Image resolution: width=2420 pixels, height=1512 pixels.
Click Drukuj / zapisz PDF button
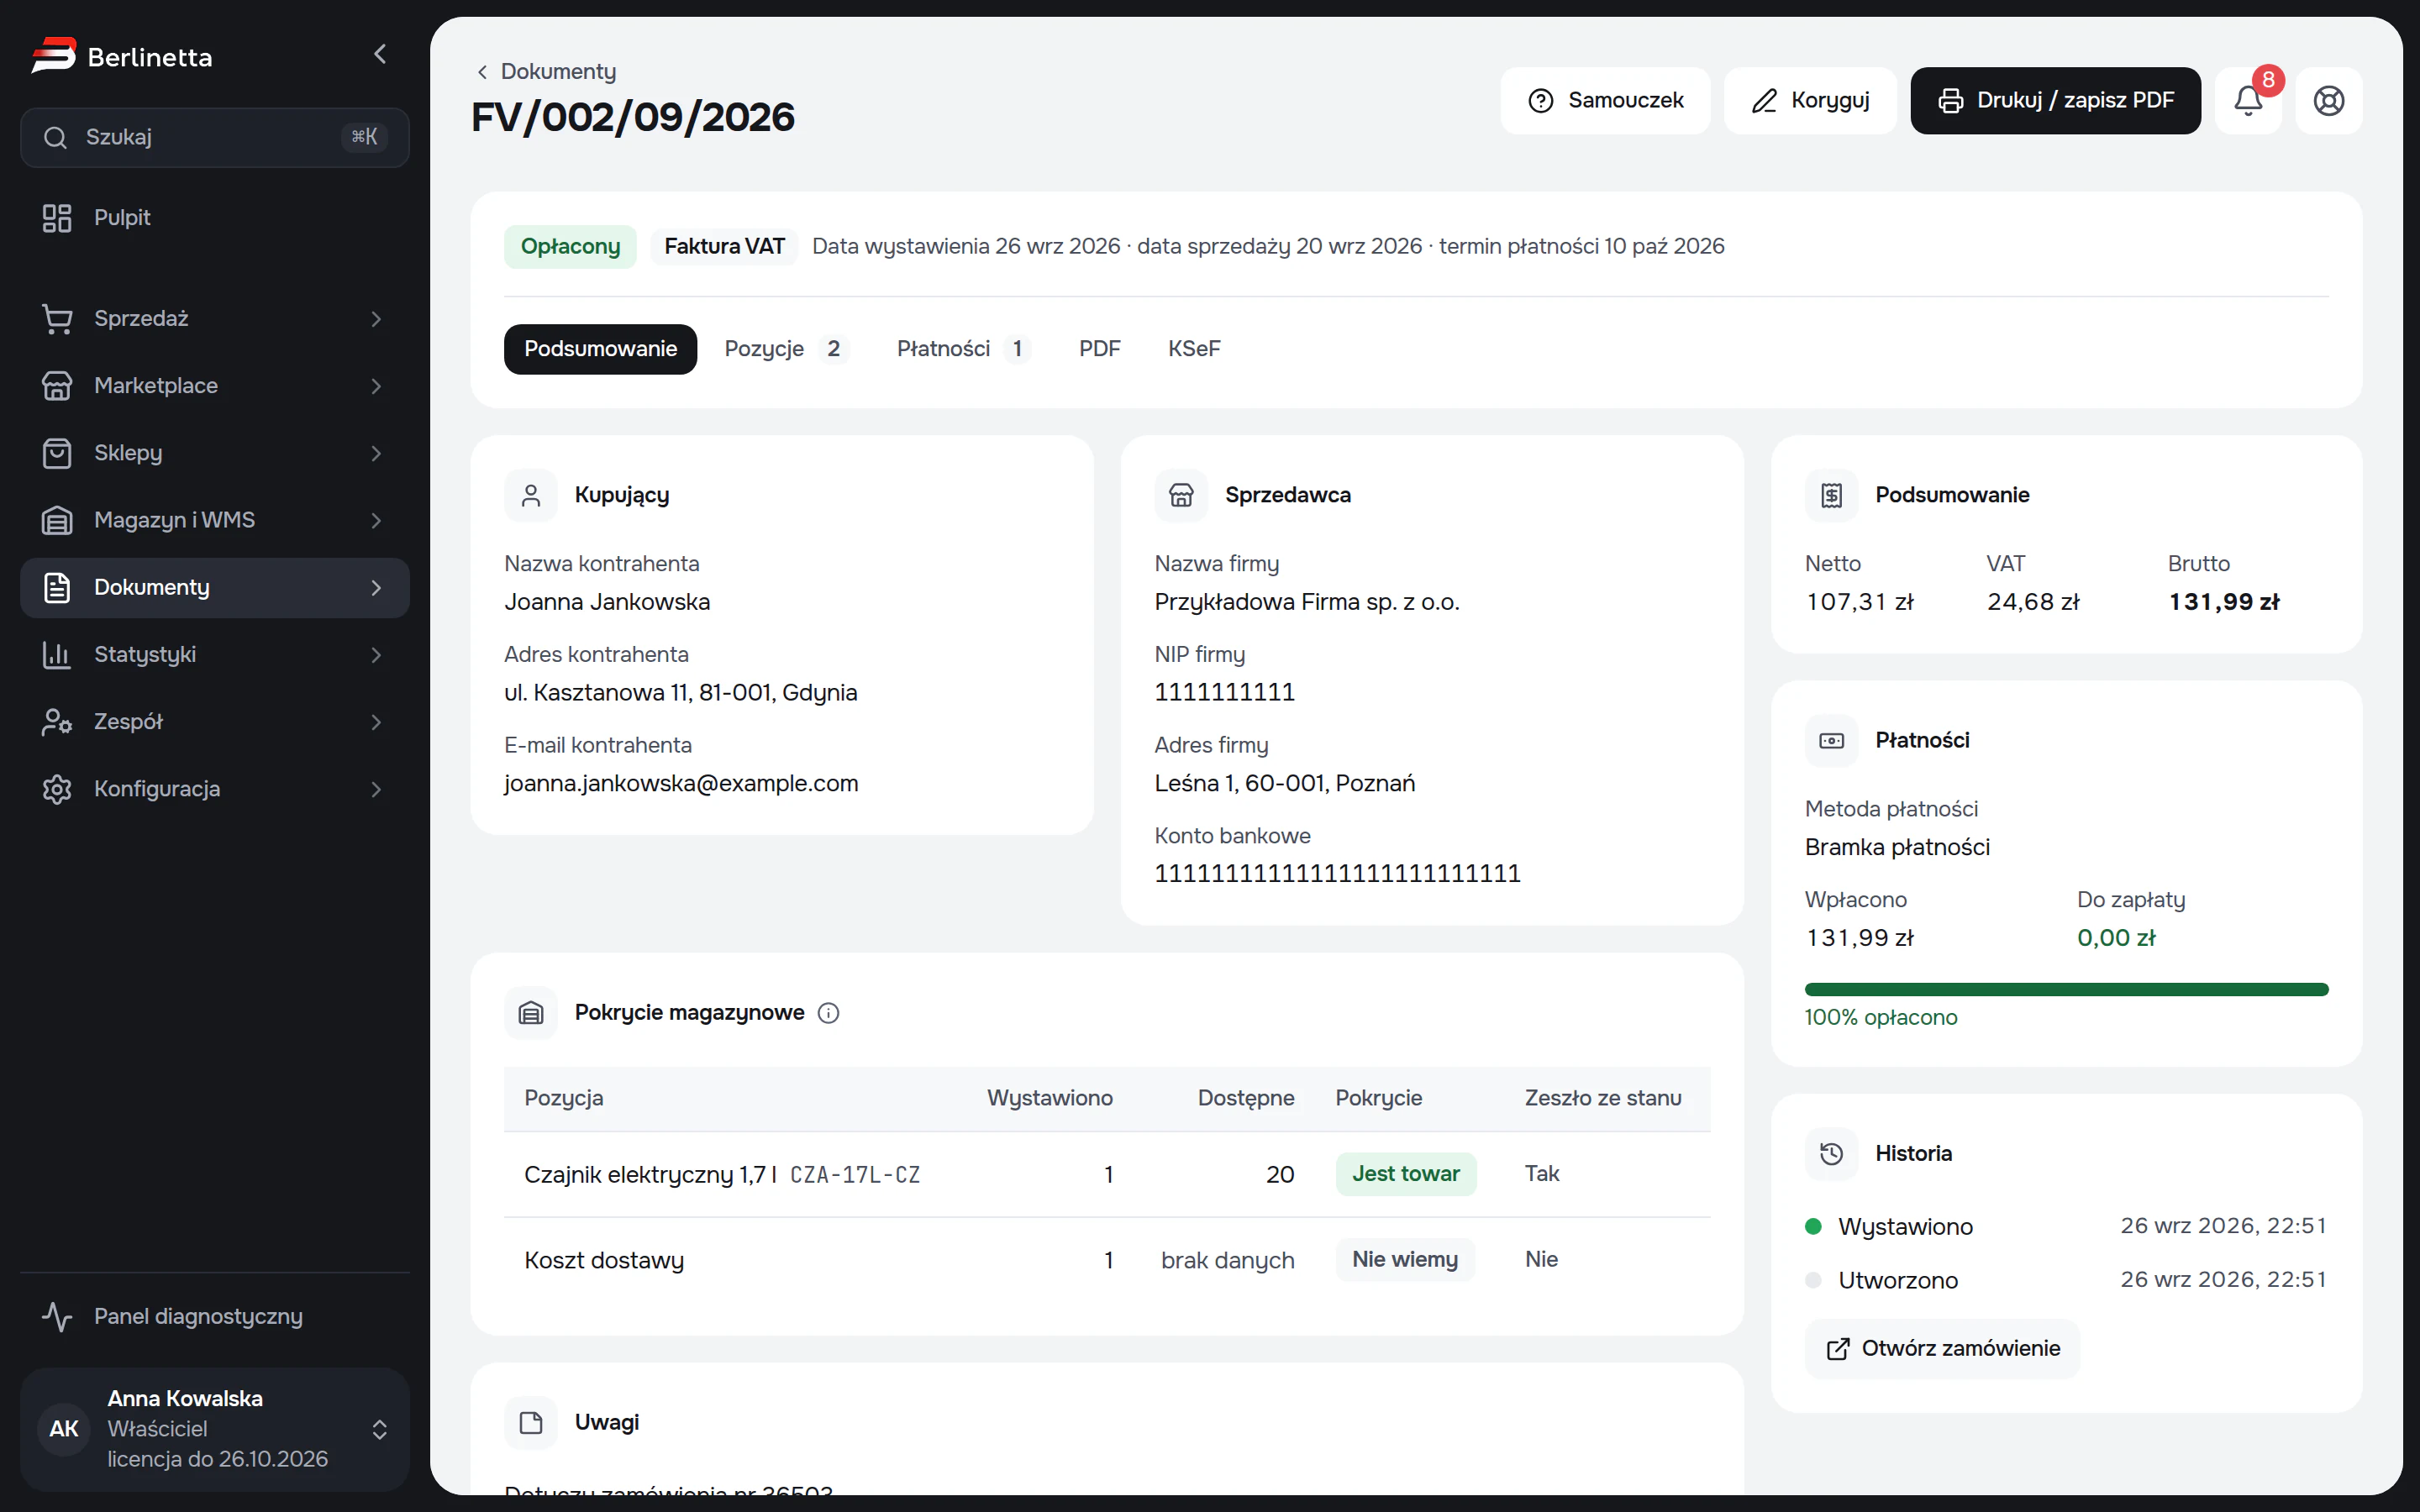pos(2055,101)
